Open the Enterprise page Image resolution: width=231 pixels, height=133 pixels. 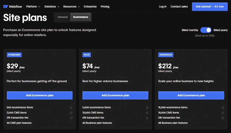click(90, 7)
